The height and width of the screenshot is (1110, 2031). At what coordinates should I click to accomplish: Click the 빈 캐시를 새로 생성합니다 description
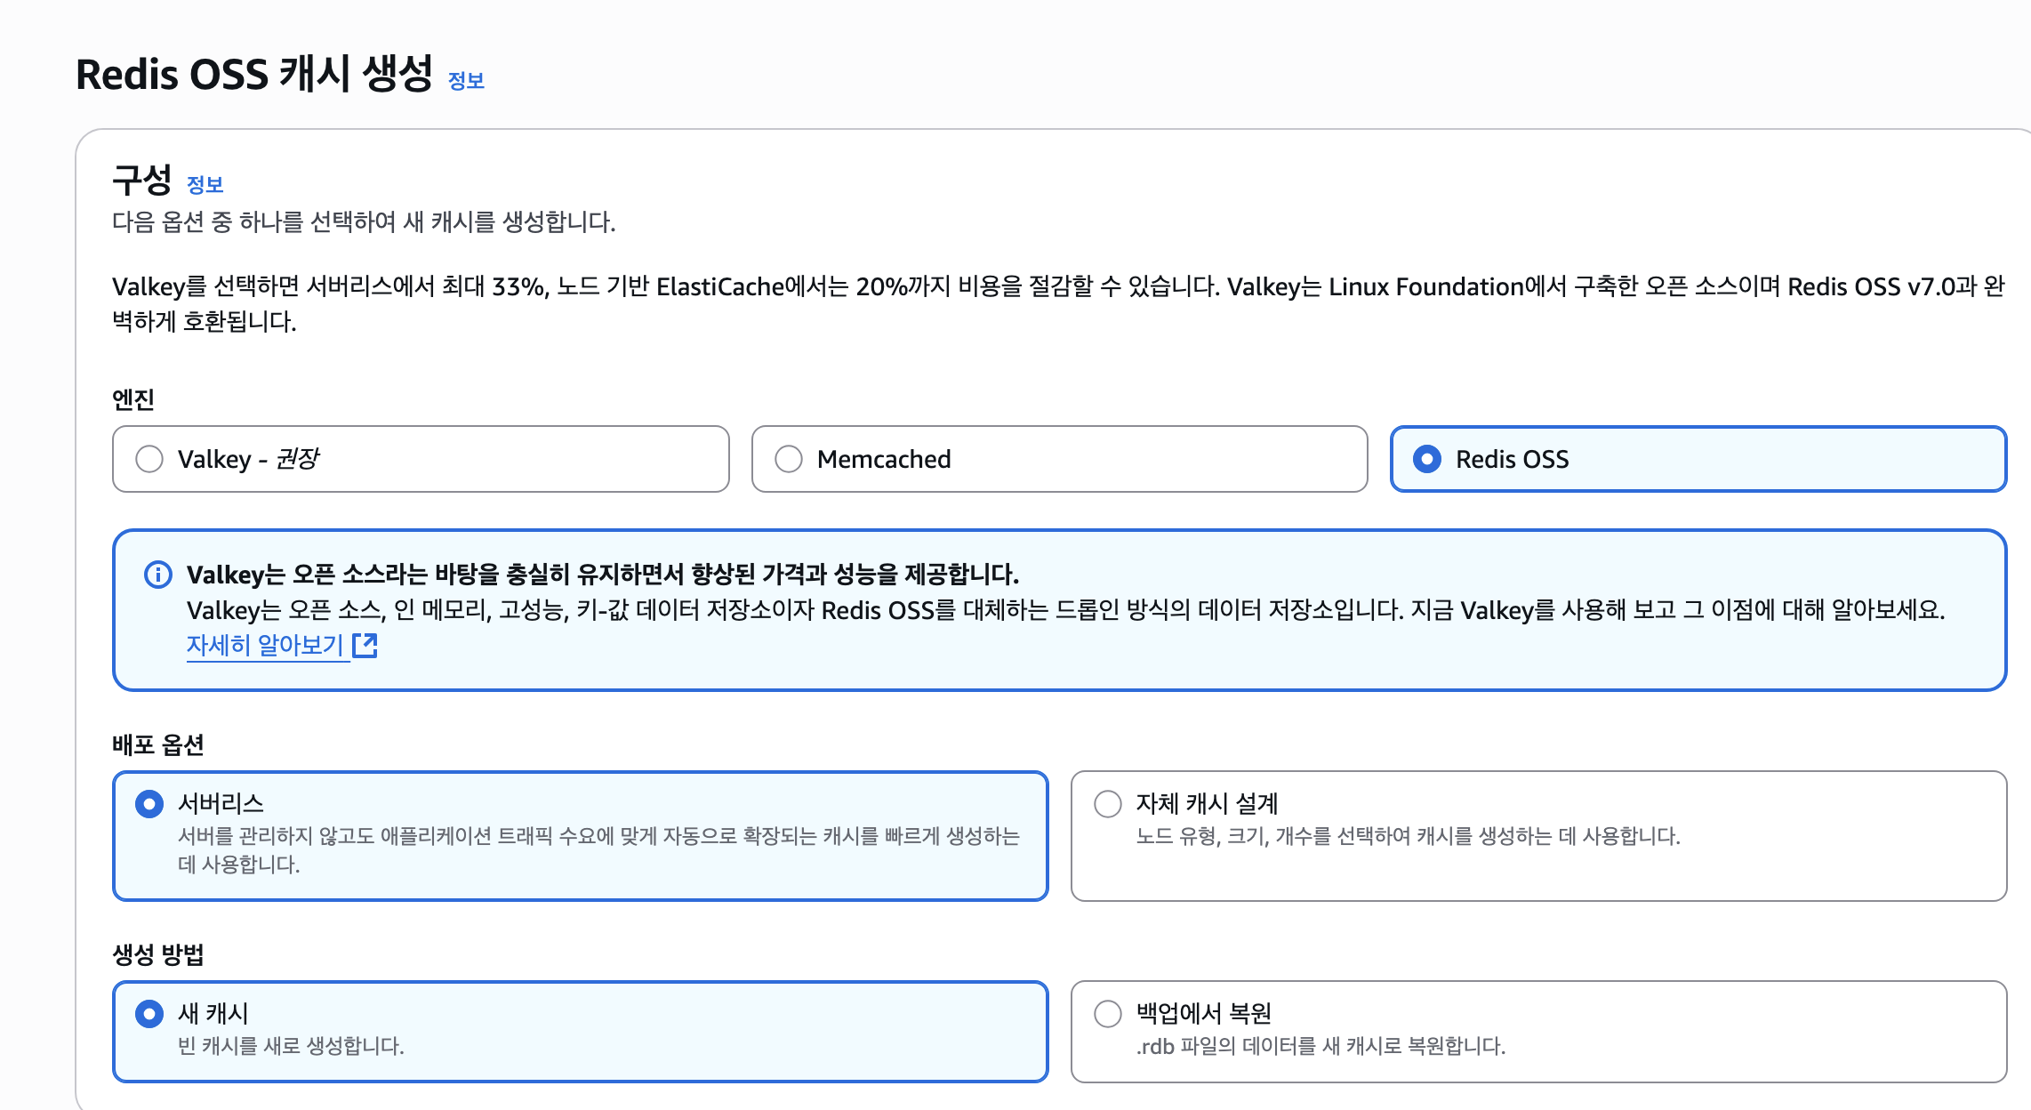[x=291, y=1046]
